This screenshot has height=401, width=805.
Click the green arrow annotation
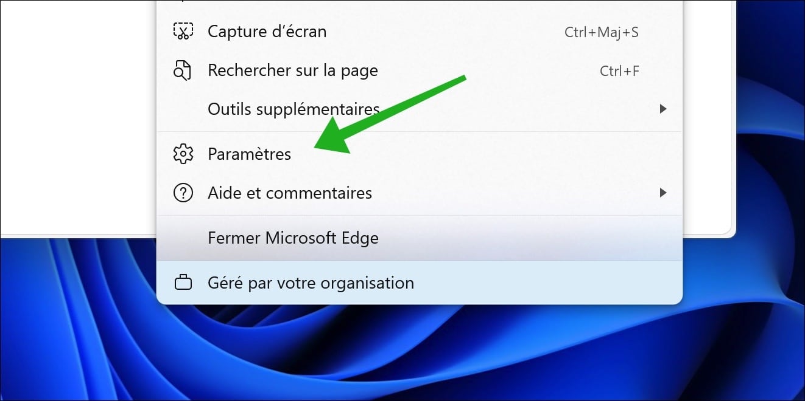pyautogui.click(x=390, y=115)
